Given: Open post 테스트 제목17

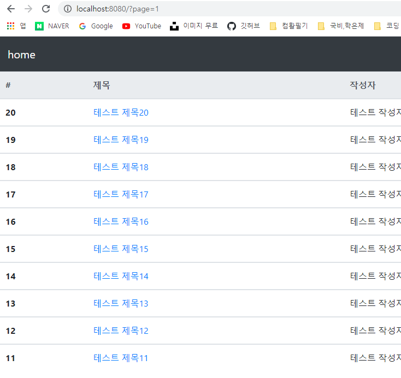Looking at the screenshot, I should (121, 194).
